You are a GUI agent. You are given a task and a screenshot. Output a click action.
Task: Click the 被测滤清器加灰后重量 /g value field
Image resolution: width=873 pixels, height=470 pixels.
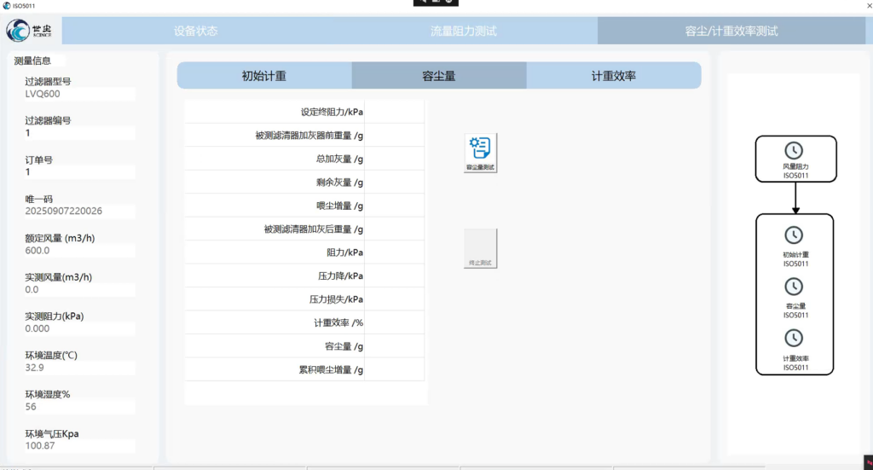pyautogui.click(x=394, y=229)
